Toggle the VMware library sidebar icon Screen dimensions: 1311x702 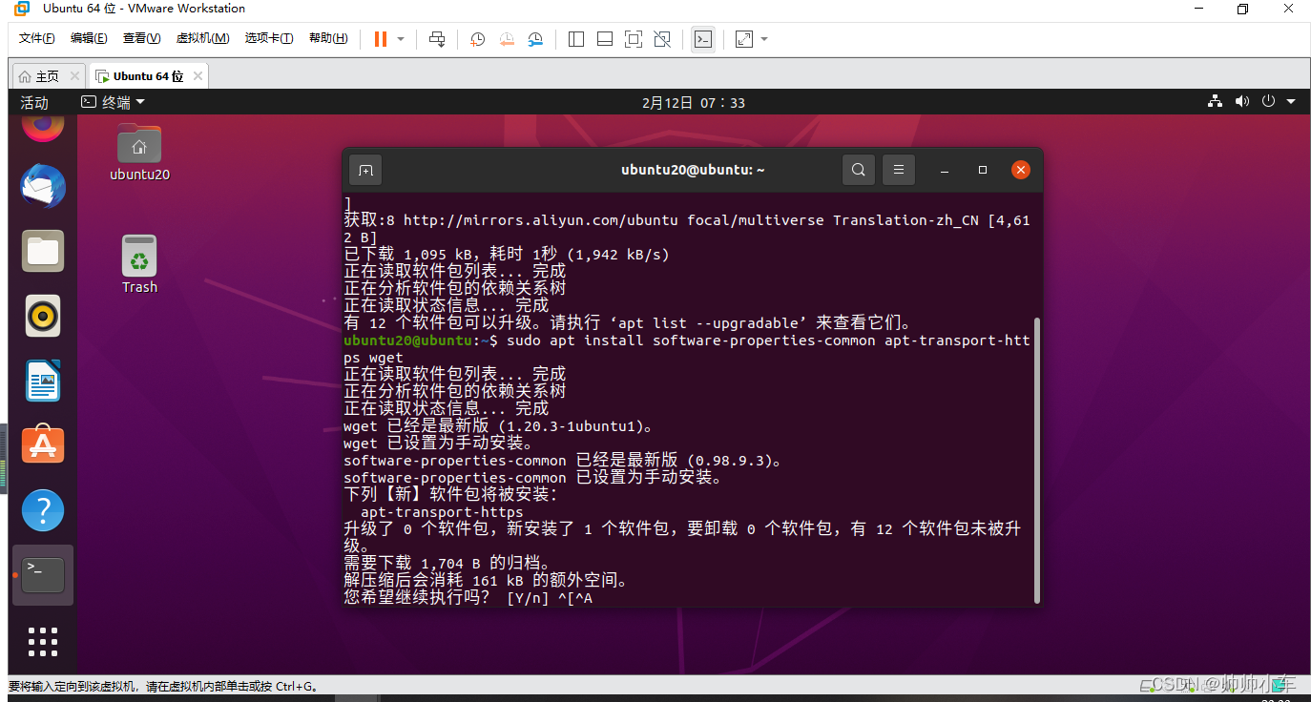[x=575, y=39]
